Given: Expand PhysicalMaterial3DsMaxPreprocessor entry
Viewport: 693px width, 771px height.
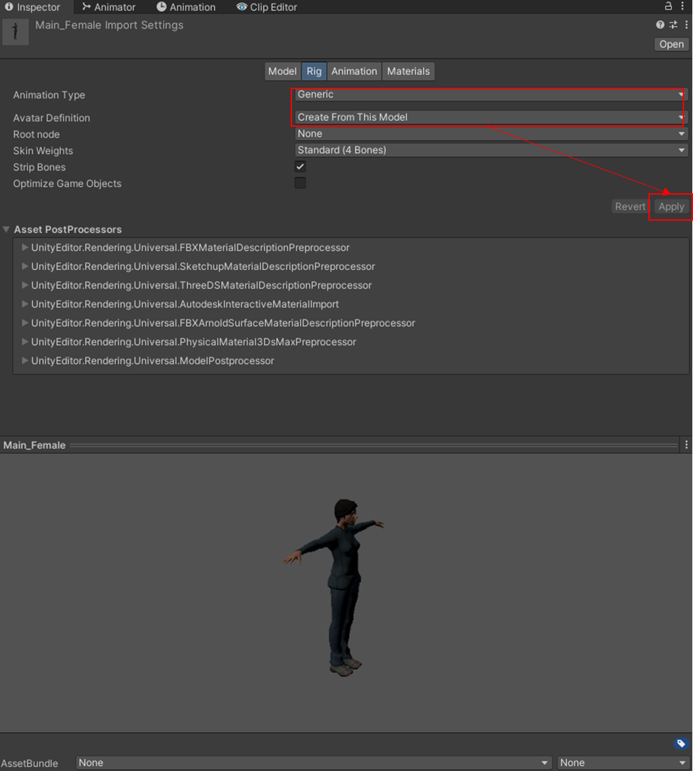Looking at the screenshot, I should pyautogui.click(x=25, y=342).
